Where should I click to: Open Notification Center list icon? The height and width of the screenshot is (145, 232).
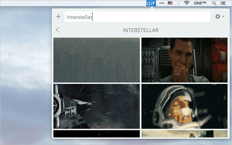click(223, 3)
